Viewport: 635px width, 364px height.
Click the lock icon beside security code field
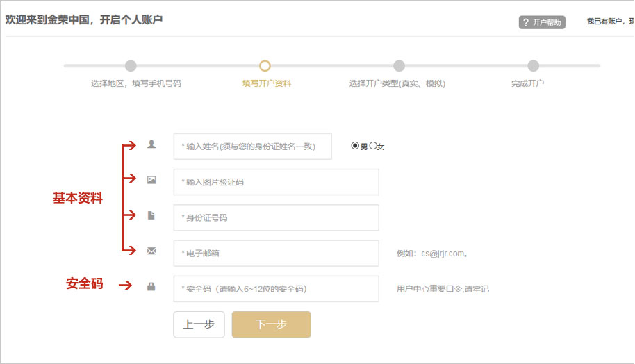tap(151, 287)
